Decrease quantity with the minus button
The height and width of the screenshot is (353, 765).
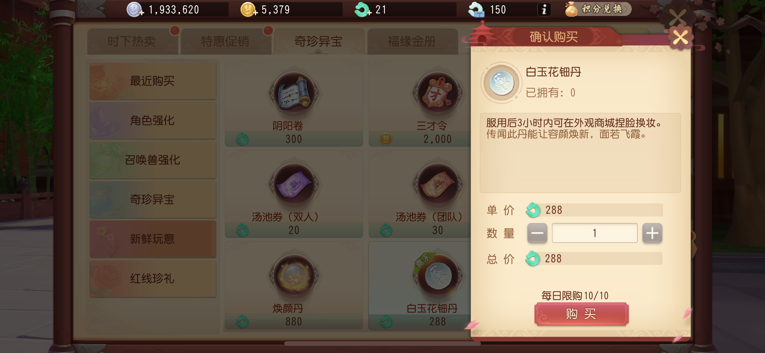[537, 233]
